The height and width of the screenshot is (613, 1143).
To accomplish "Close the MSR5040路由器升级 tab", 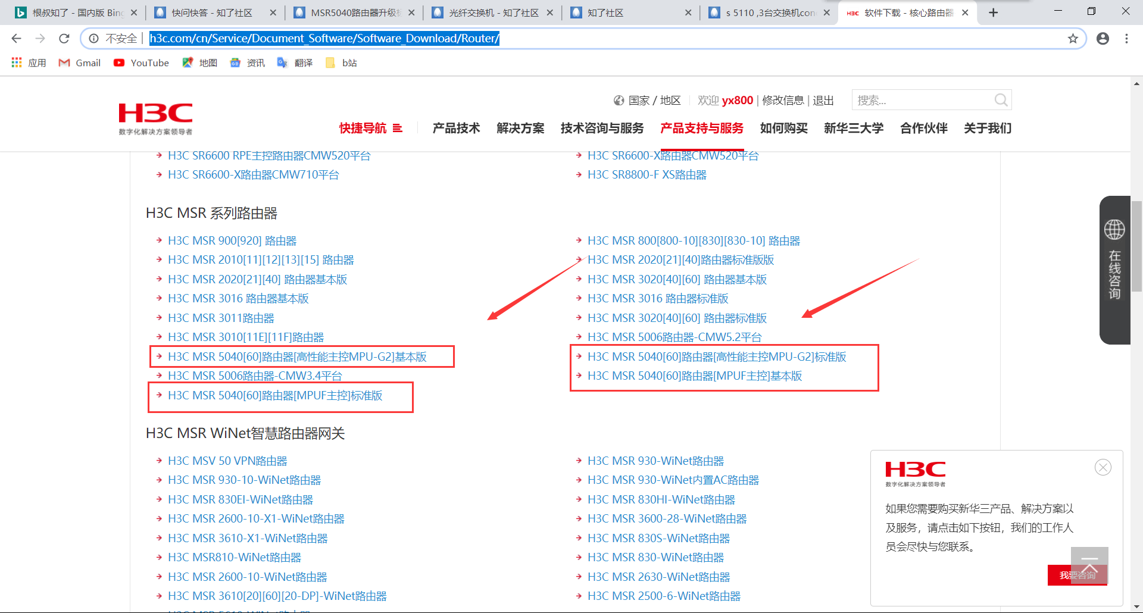I will [x=411, y=12].
